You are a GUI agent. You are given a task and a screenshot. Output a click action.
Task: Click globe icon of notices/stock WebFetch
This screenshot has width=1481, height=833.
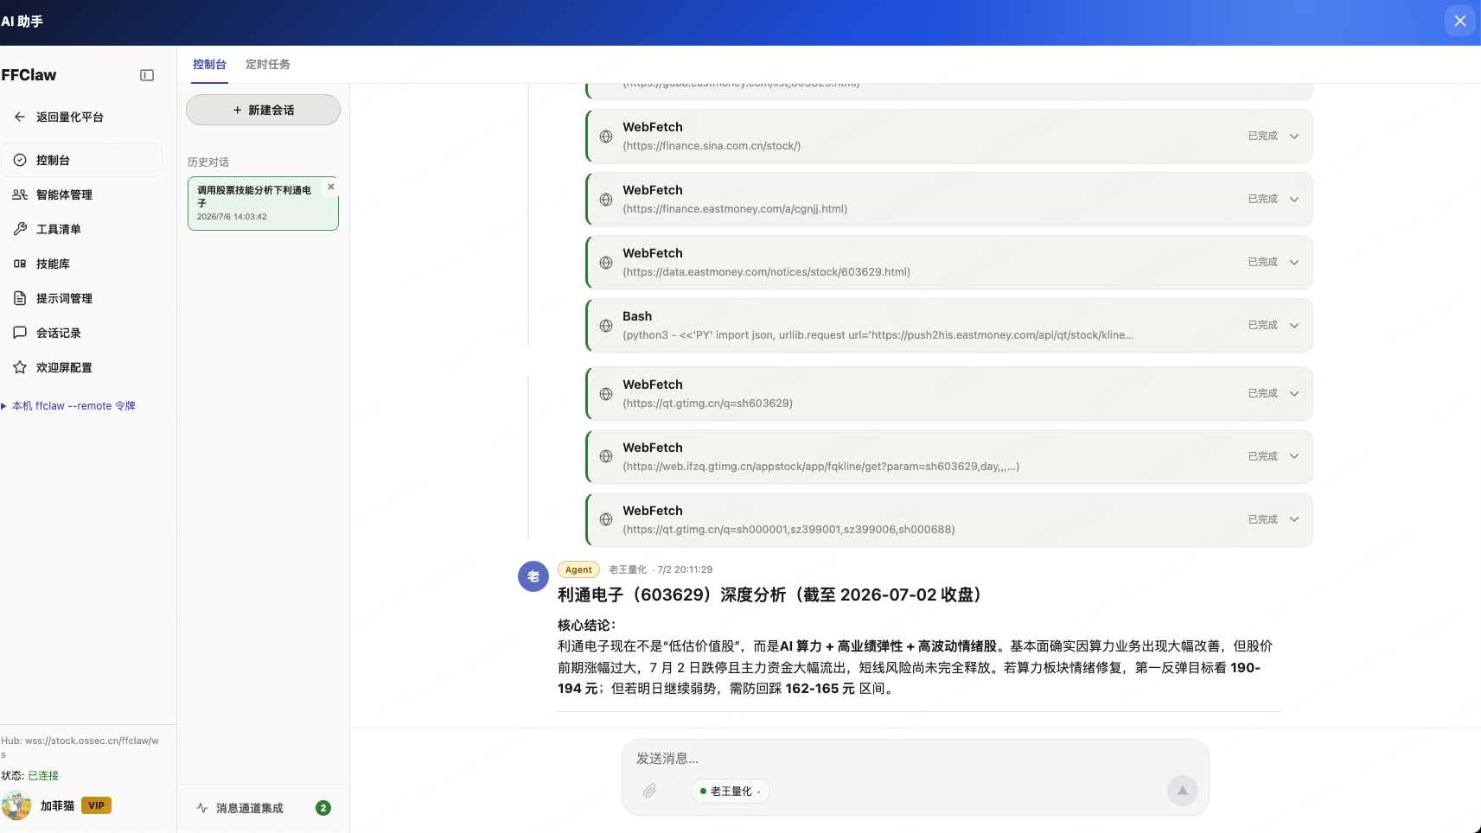coord(606,263)
